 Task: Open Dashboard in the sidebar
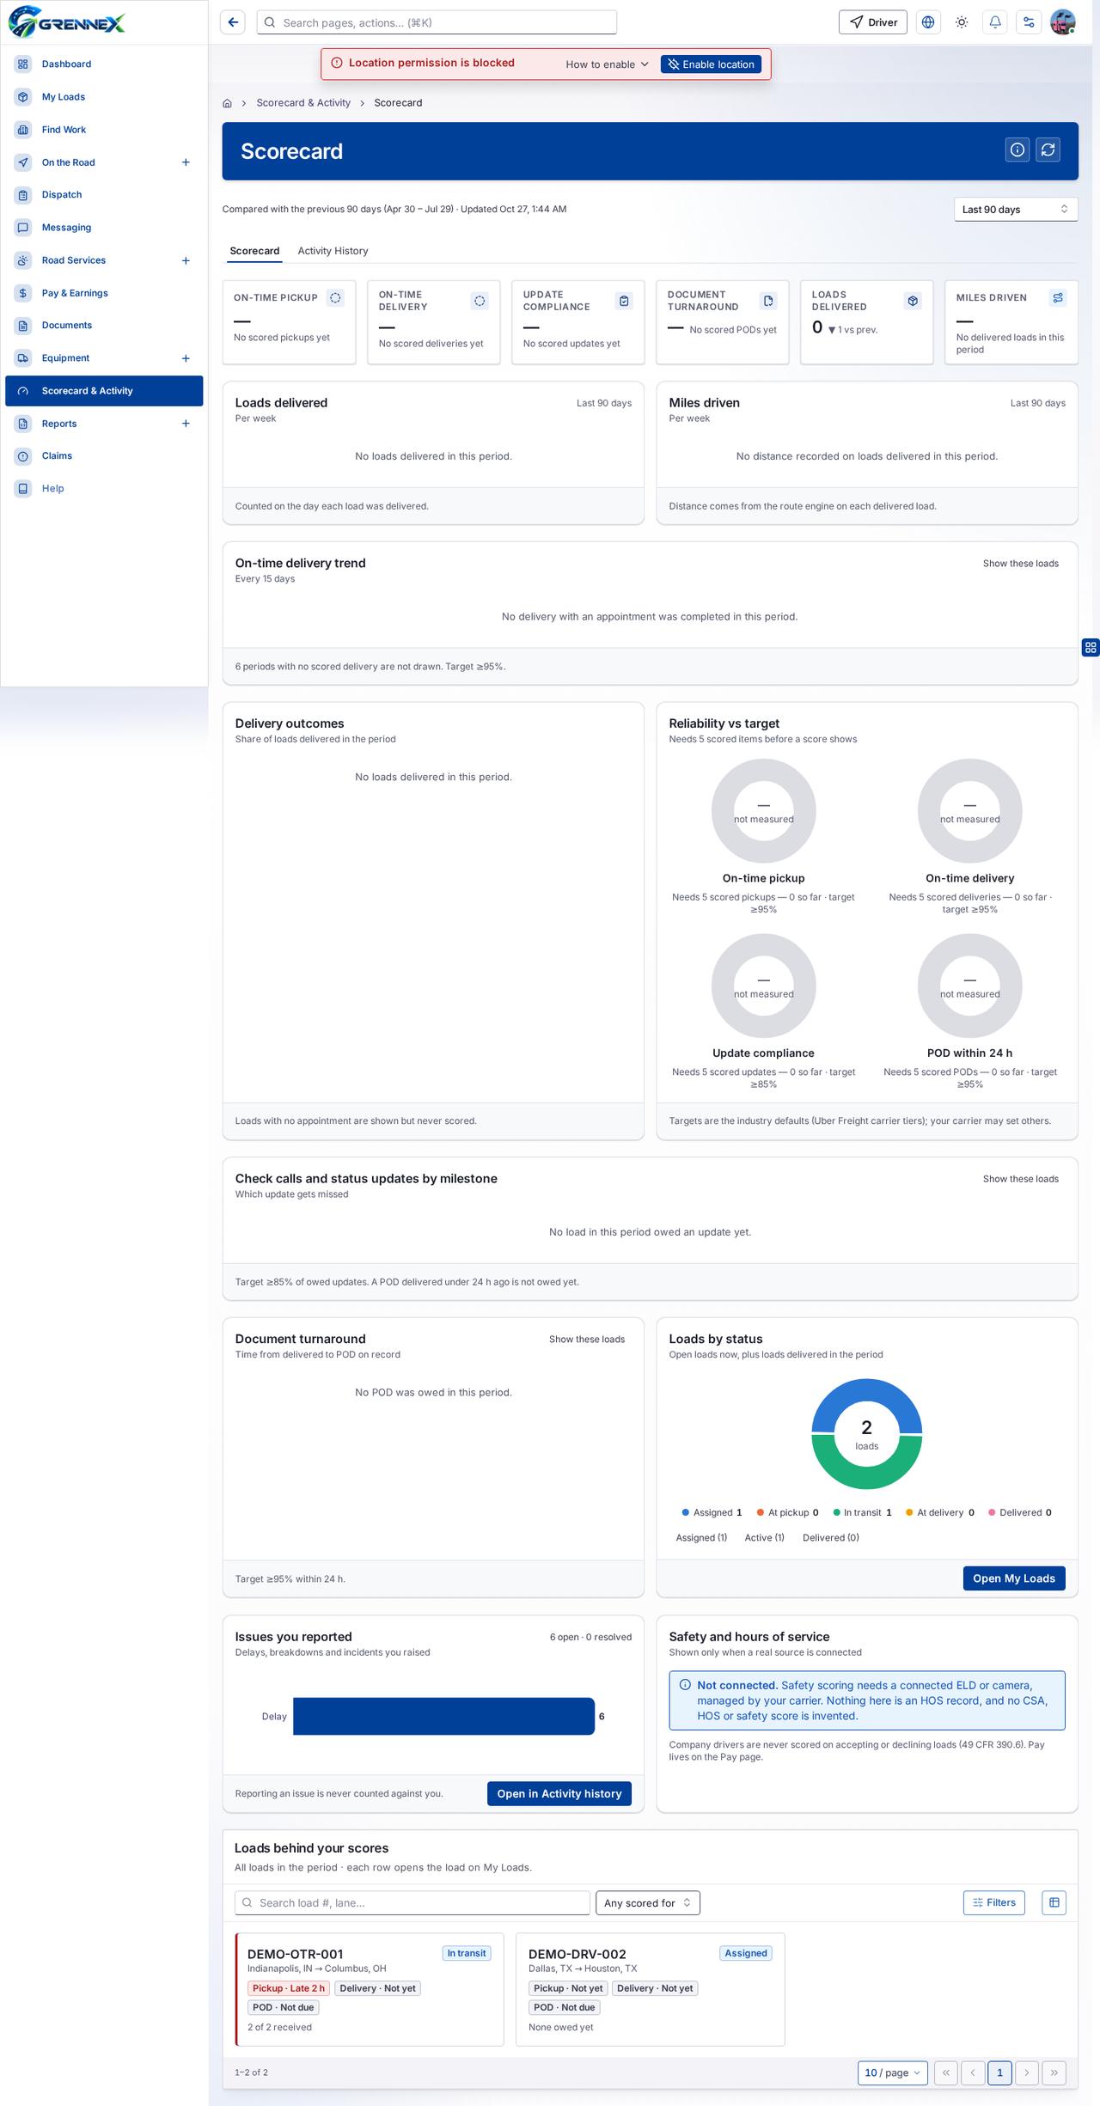[x=104, y=64]
